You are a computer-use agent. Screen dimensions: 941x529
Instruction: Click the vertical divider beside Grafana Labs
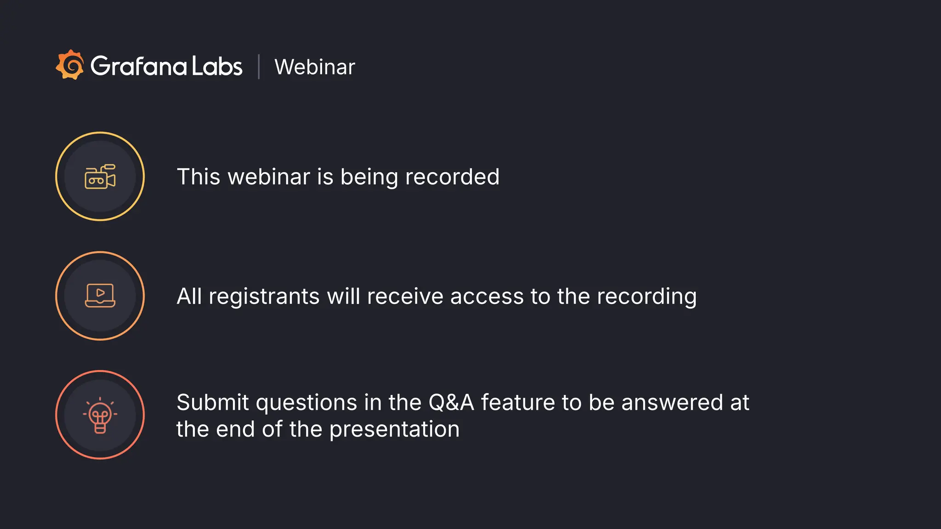(259, 67)
